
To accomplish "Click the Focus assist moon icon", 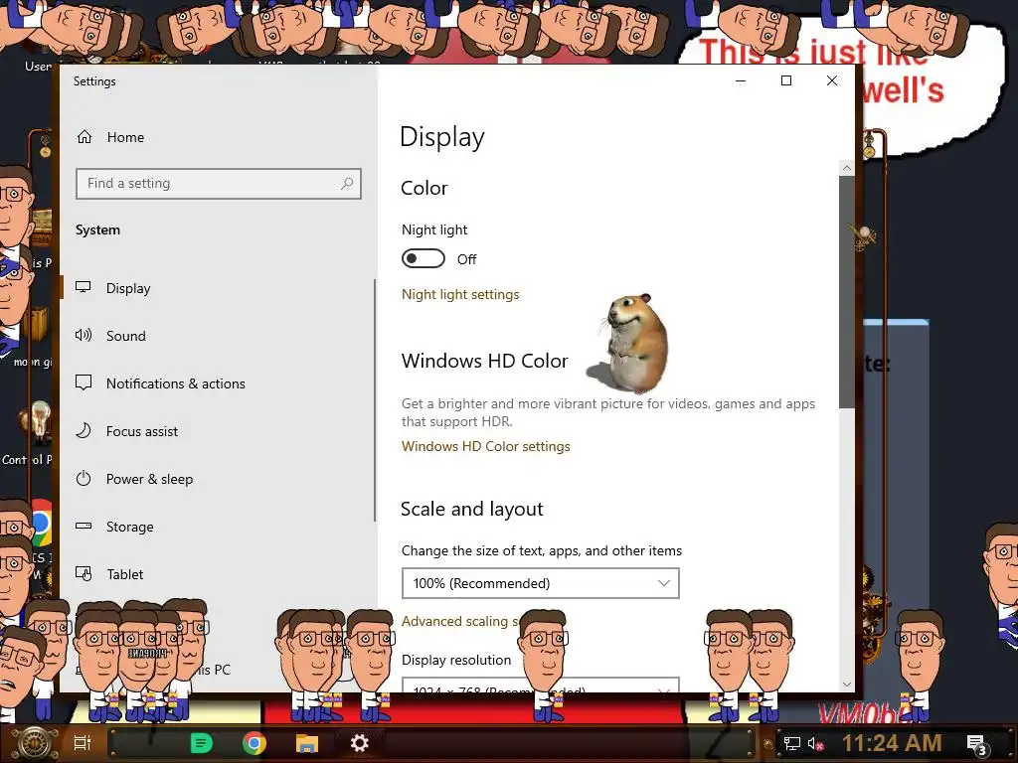I will [84, 430].
